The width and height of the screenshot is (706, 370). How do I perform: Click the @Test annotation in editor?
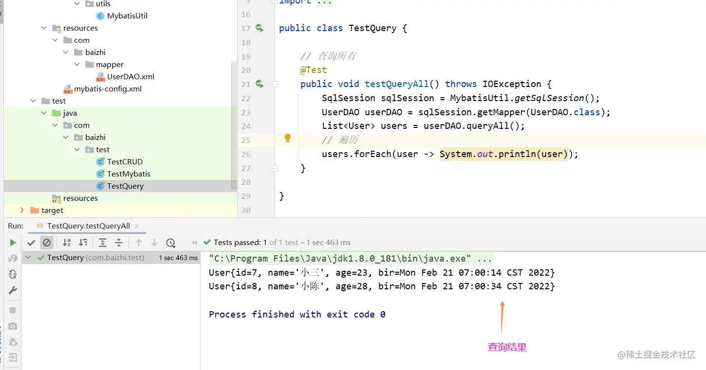[x=314, y=70]
